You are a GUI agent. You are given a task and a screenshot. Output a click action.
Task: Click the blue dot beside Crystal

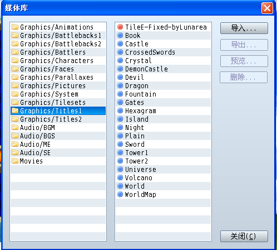coord(120,60)
